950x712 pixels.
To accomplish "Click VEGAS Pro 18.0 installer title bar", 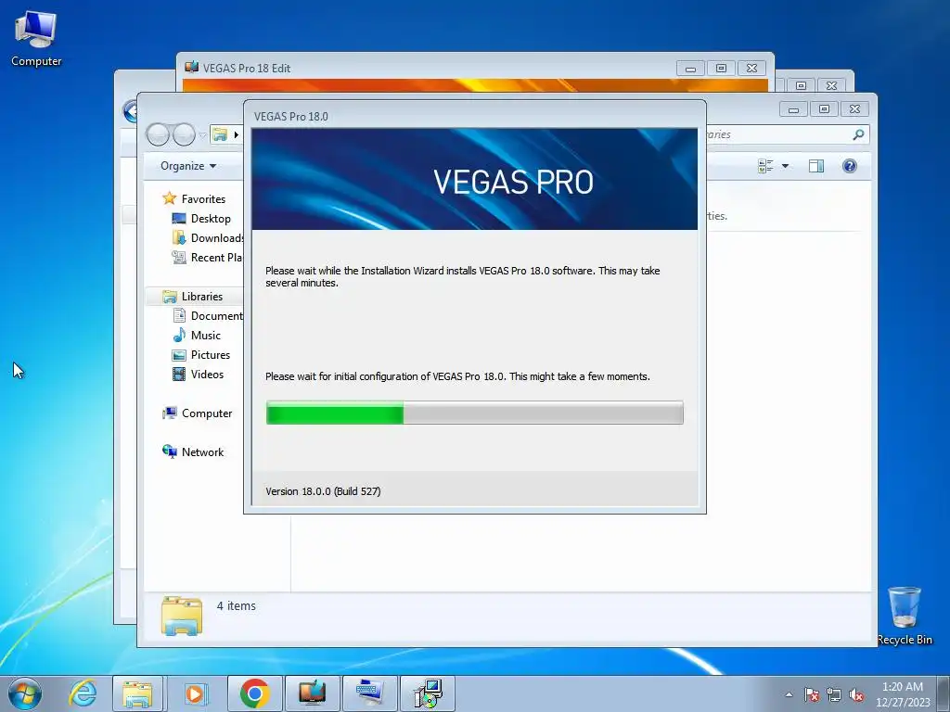I will [475, 116].
